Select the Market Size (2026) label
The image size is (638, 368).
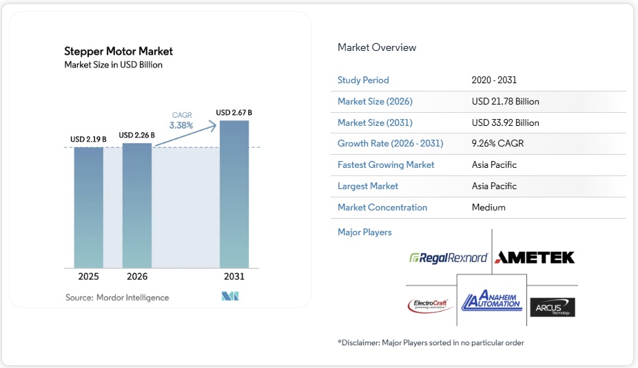(375, 102)
